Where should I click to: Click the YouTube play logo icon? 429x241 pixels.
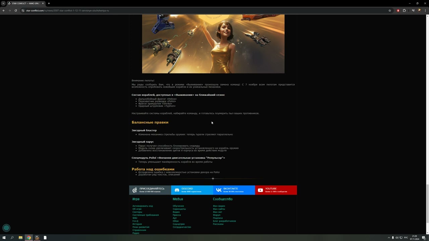click(x=260, y=190)
